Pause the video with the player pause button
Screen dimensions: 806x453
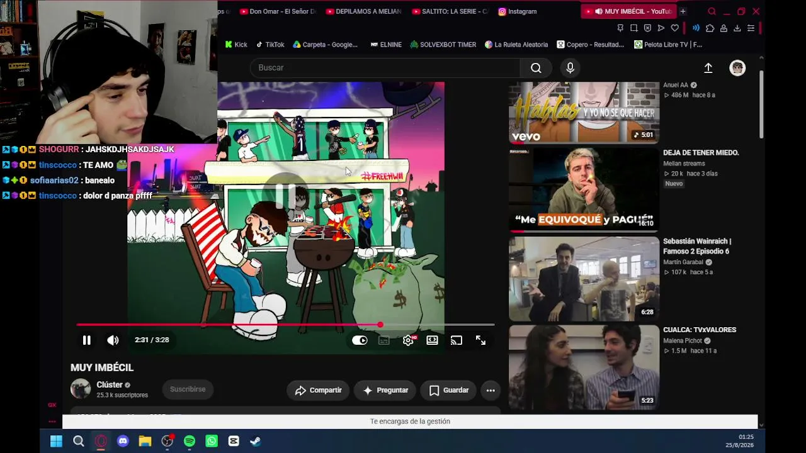click(87, 340)
